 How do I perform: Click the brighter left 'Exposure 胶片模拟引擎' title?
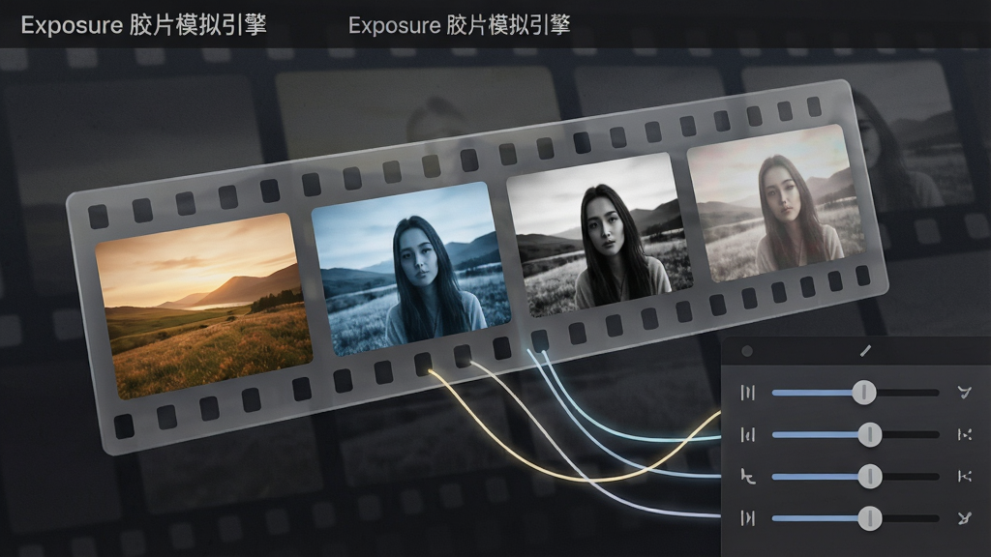[x=143, y=25]
